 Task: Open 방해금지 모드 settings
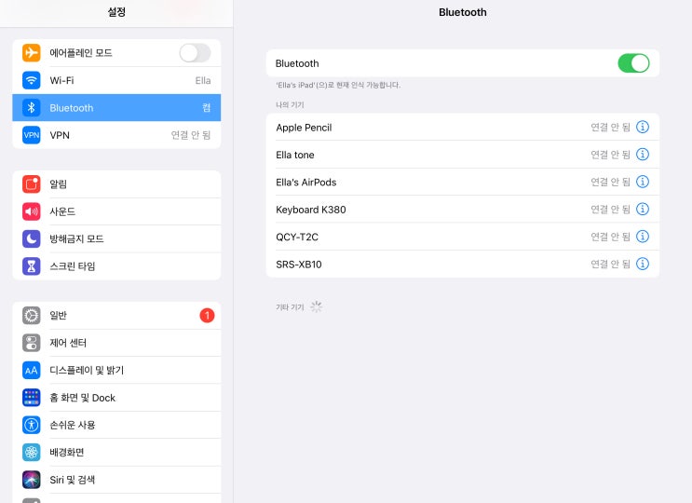pos(116,238)
